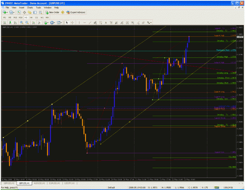Click 'Default' profile in status bar
245x190 pixels.
[x=111, y=188]
